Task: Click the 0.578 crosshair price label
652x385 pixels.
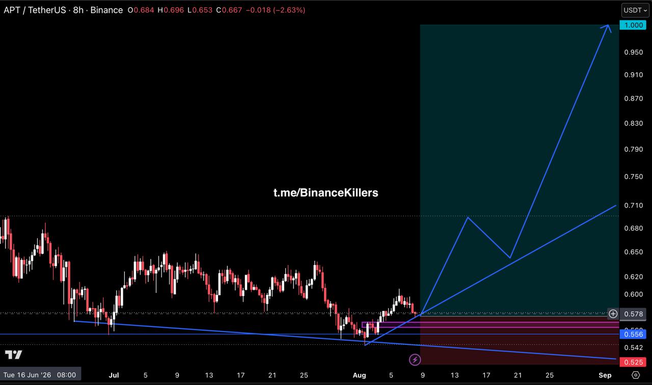Action: tap(632, 314)
